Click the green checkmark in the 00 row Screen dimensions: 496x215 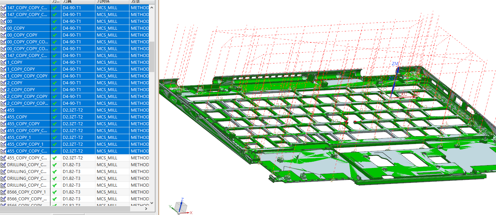pos(55,21)
